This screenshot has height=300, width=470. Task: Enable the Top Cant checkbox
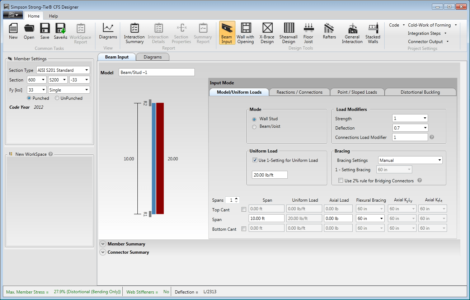(x=244, y=210)
